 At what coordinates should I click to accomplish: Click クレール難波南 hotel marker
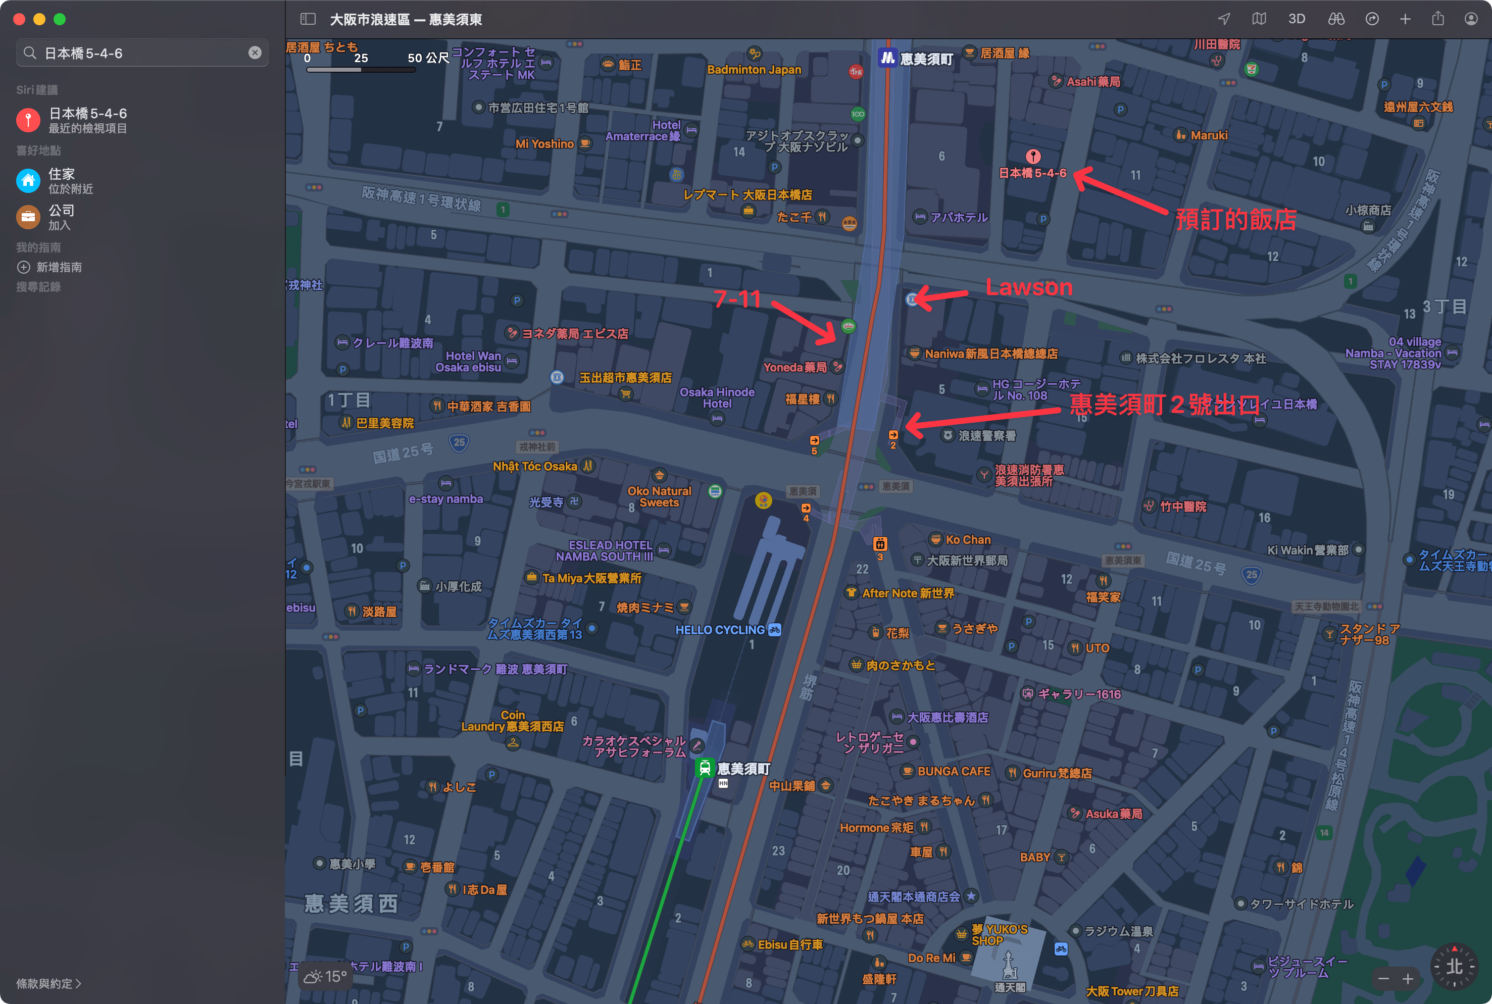click(x=342, y=342)
